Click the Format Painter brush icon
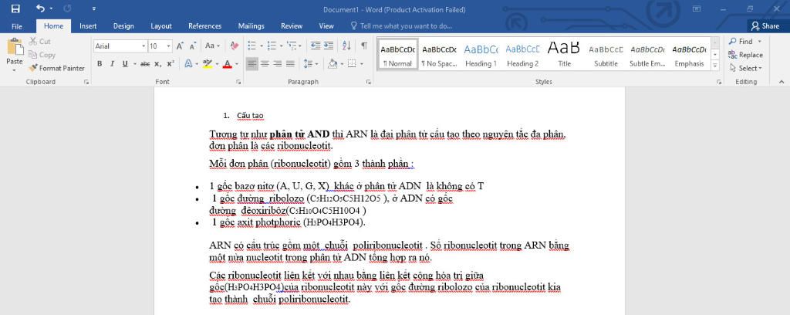Viewport: 790px width, 315px height. (x=34, y=68)
